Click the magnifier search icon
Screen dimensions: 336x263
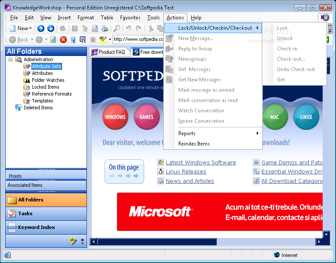(x=117, y=28)
